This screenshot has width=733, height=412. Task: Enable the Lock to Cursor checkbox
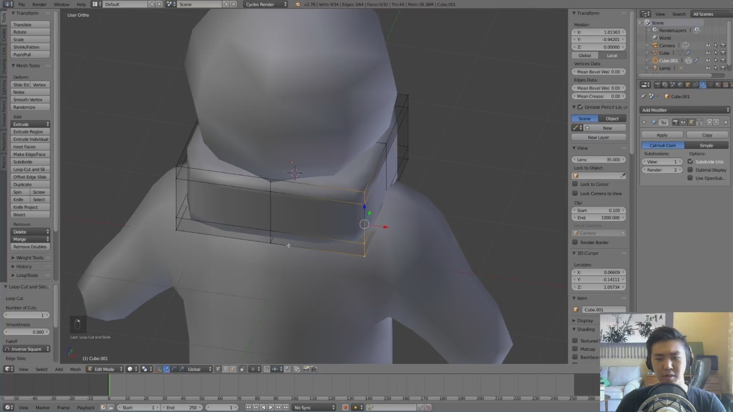click(x=575, y=184)
